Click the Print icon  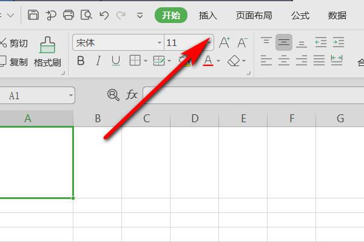69,15
